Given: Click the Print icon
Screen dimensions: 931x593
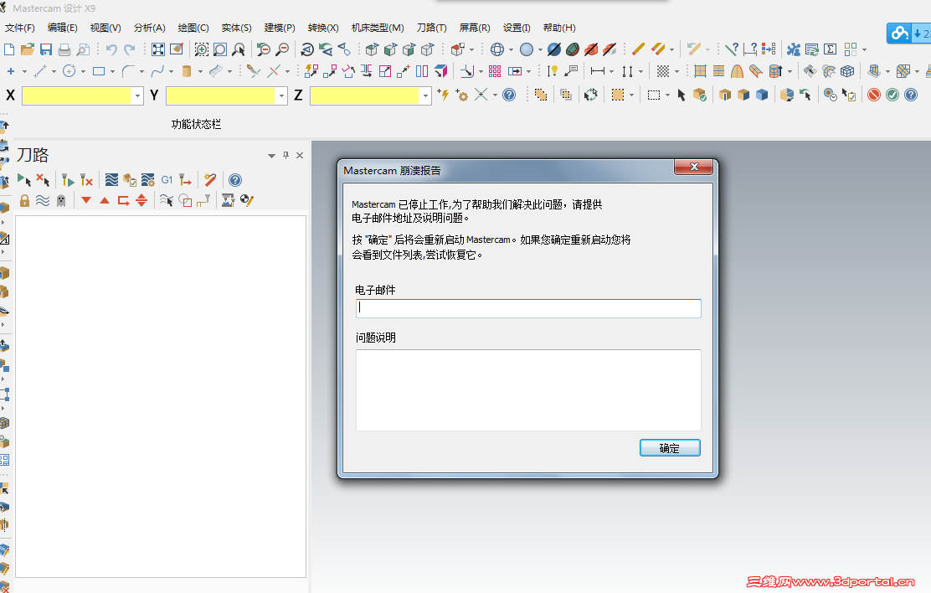Looking at the screenshot, I should point(64,49).
